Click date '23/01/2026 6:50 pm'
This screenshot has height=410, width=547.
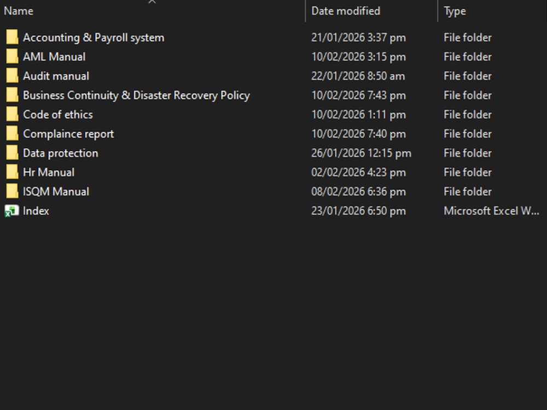coord(359,211)
